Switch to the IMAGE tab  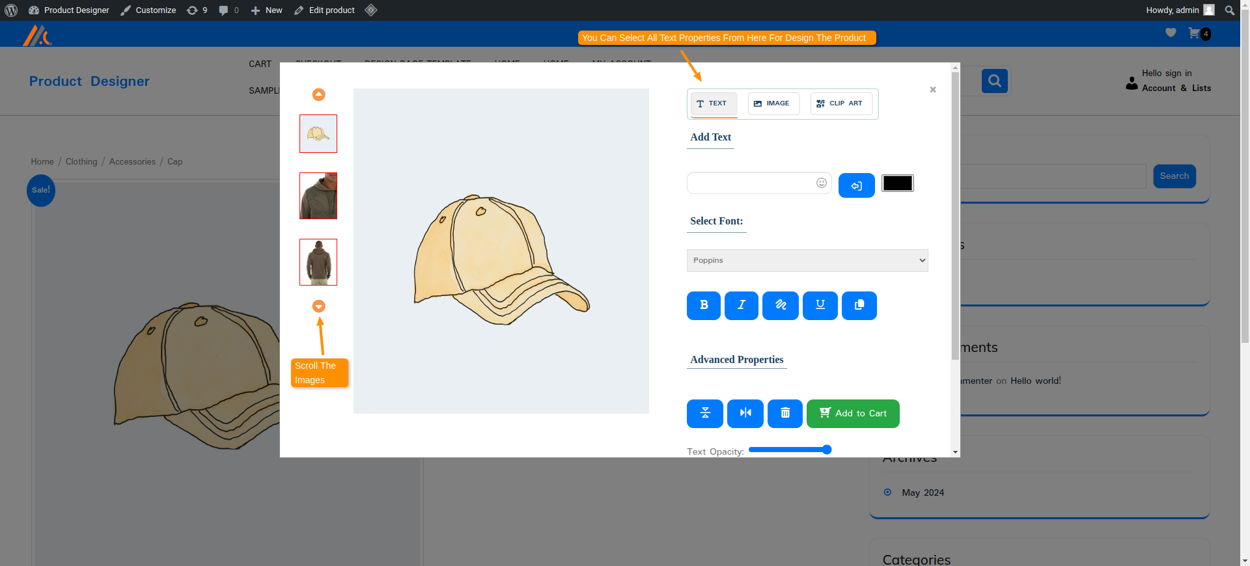(x=773, y=104)
